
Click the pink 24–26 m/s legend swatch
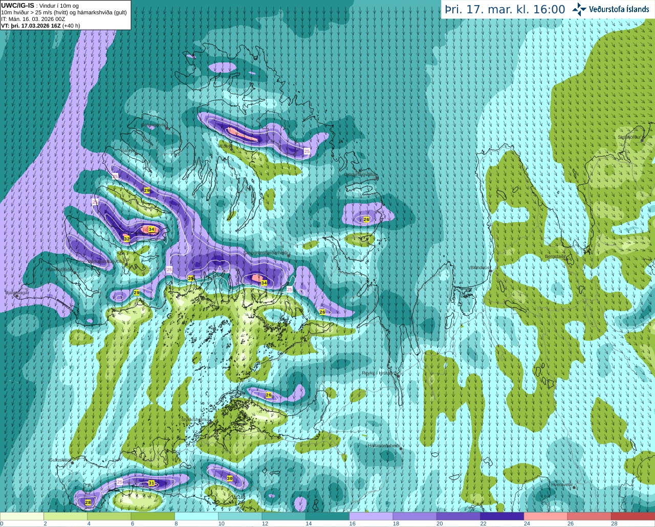546,516
